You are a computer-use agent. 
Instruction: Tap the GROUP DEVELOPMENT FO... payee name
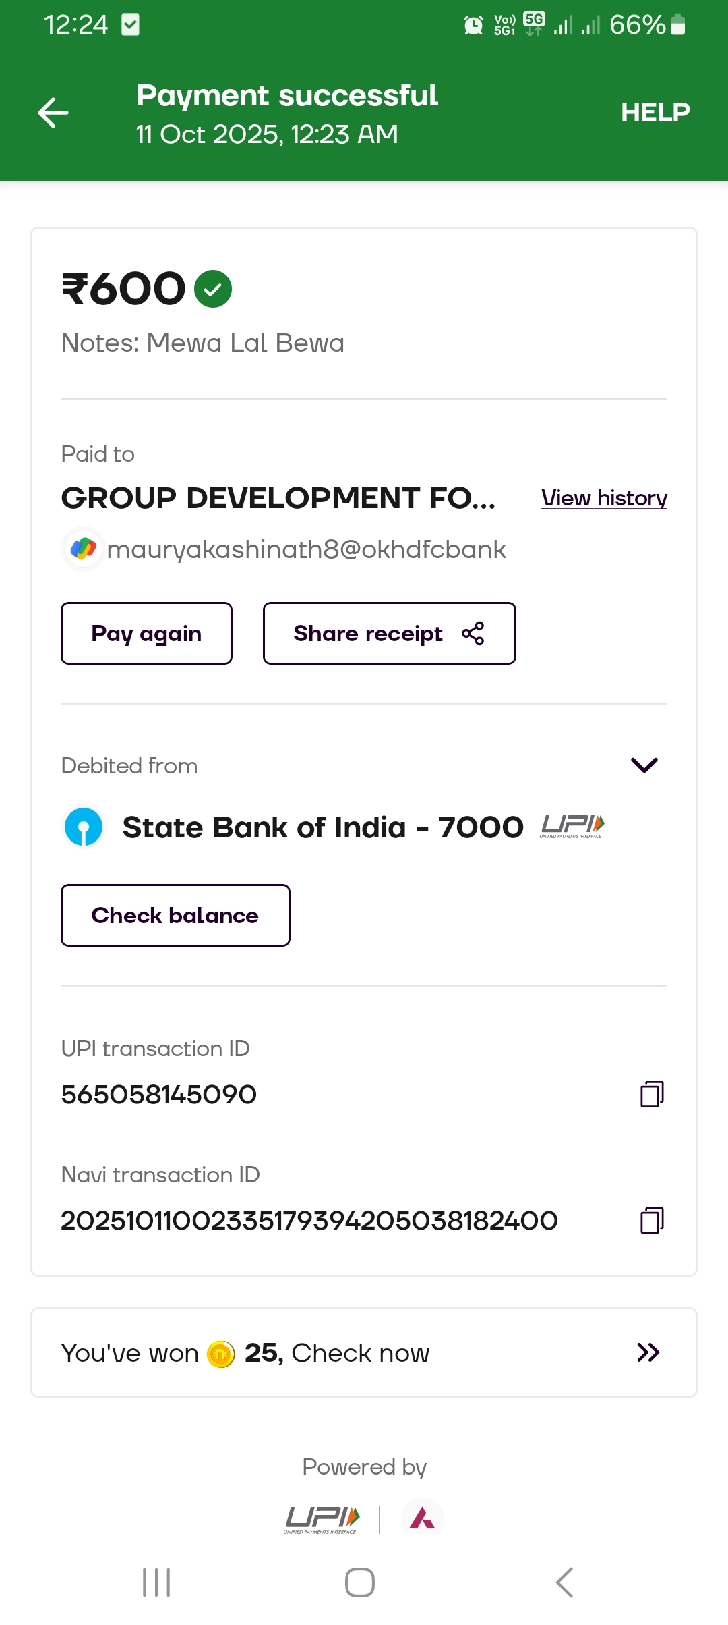pos(278,498)
